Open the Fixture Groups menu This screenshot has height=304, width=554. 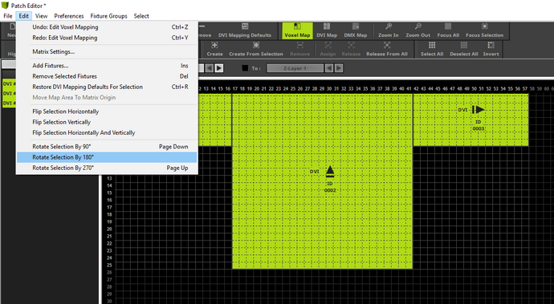(108, 16)
